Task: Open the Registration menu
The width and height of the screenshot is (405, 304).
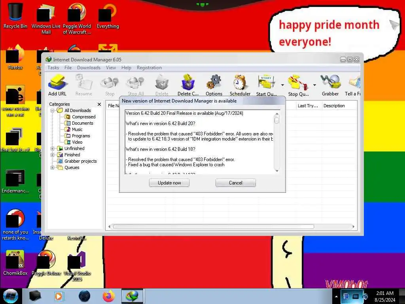Action: tap(149, 68)
